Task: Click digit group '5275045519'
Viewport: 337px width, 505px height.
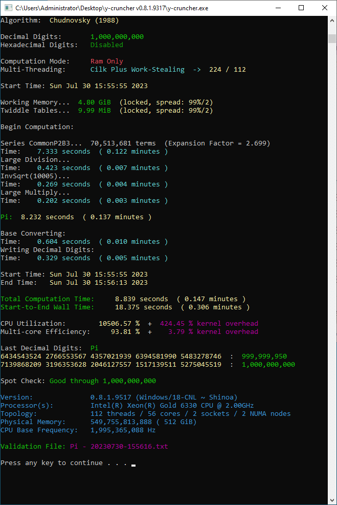Action: click(x=200, y=365)
